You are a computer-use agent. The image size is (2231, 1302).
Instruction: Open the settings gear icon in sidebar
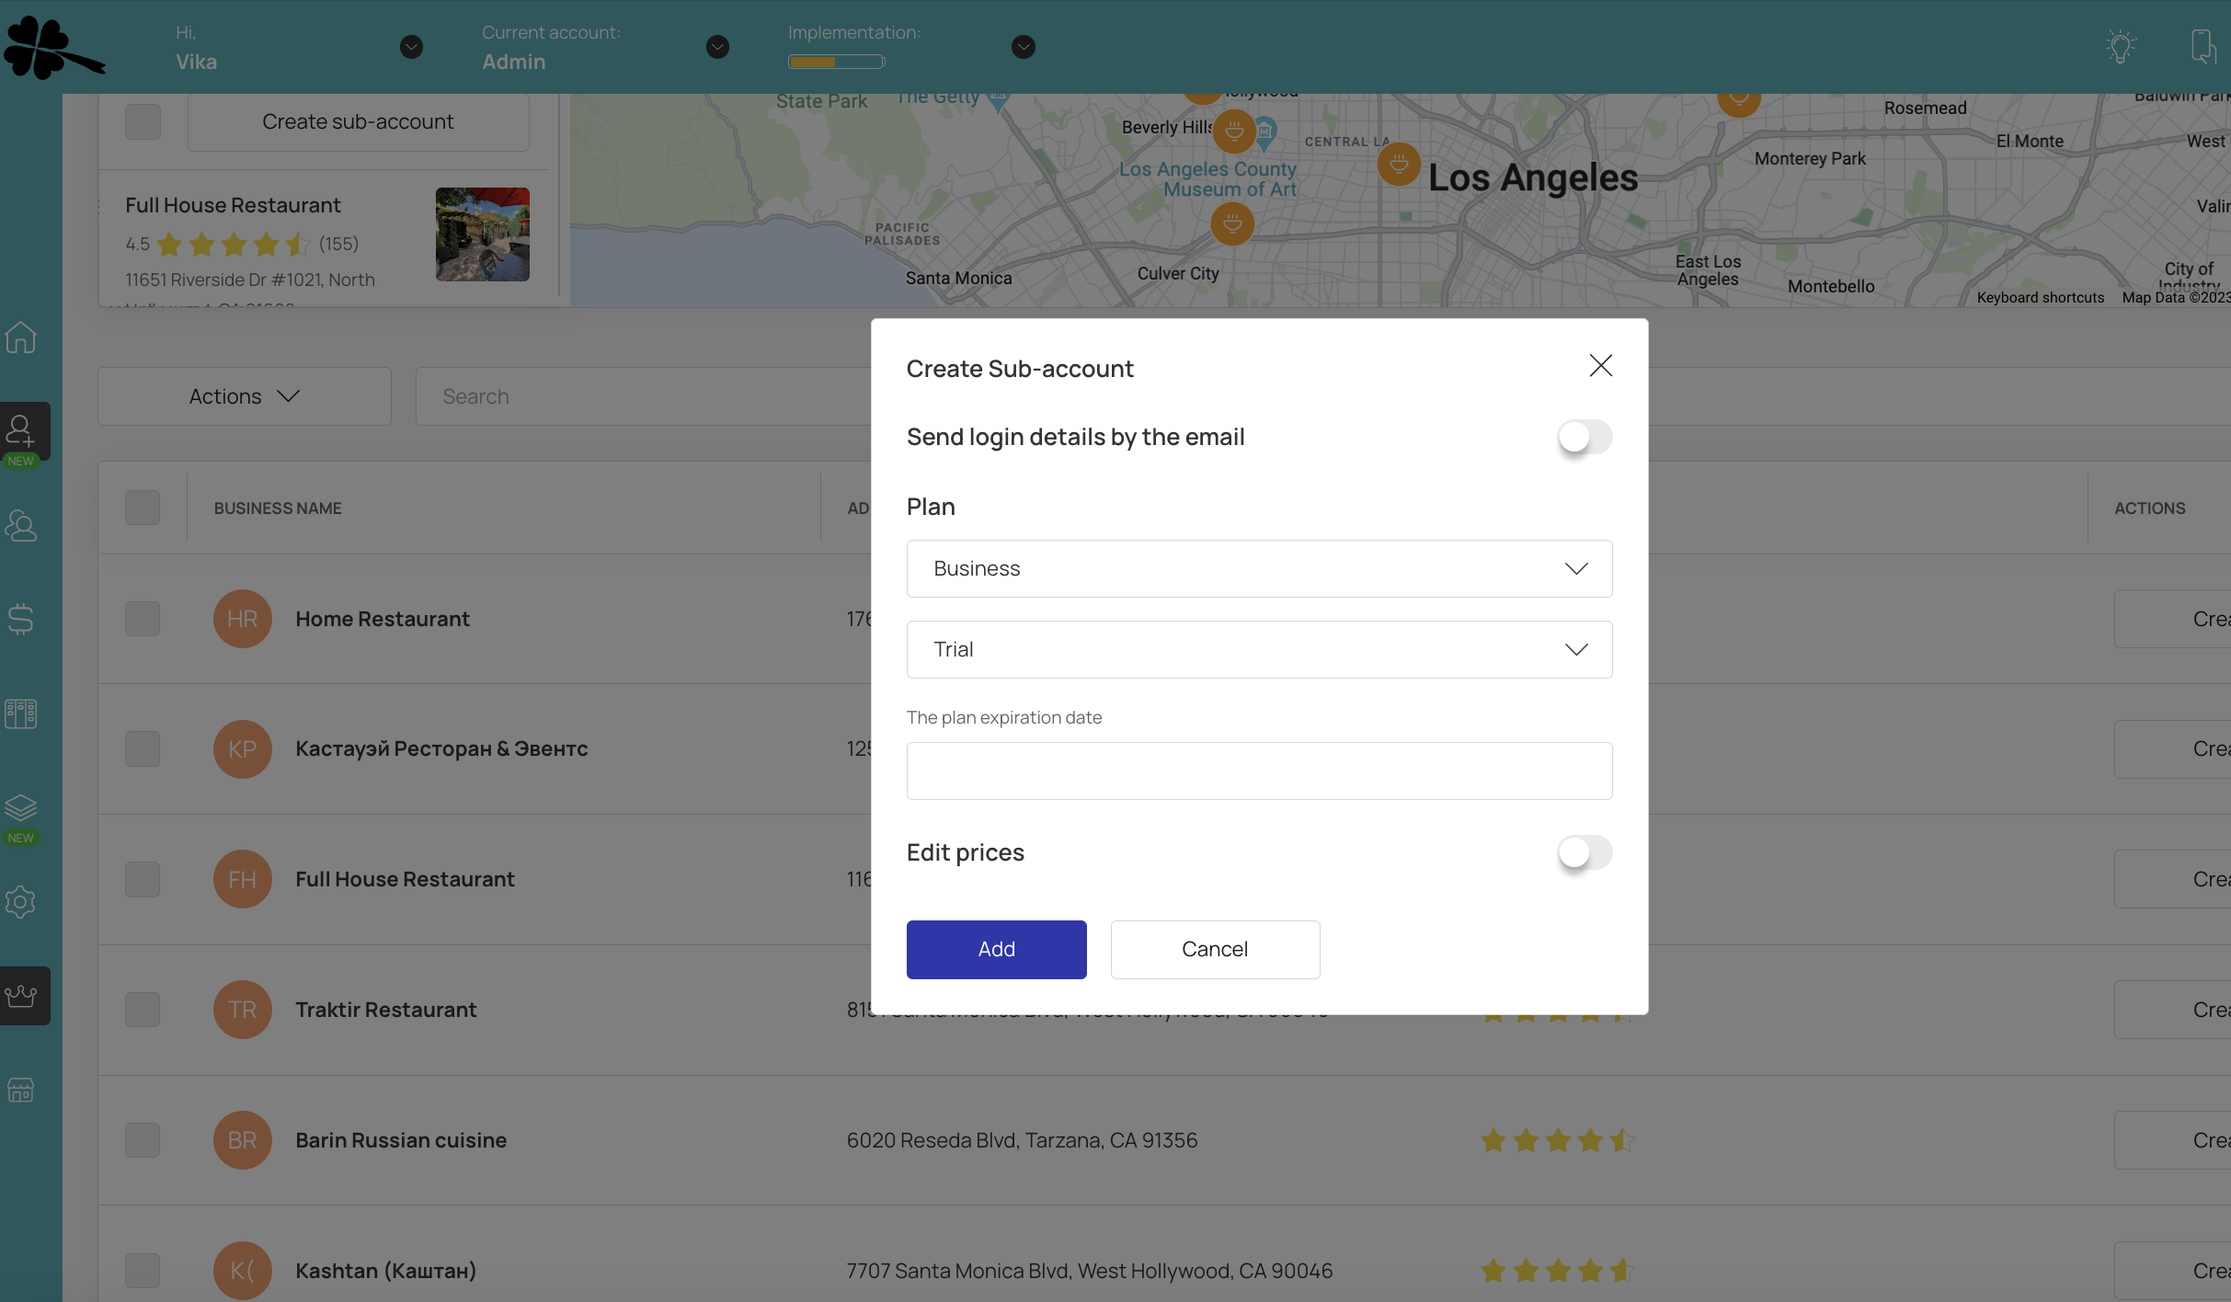click(x=20, y=902)
